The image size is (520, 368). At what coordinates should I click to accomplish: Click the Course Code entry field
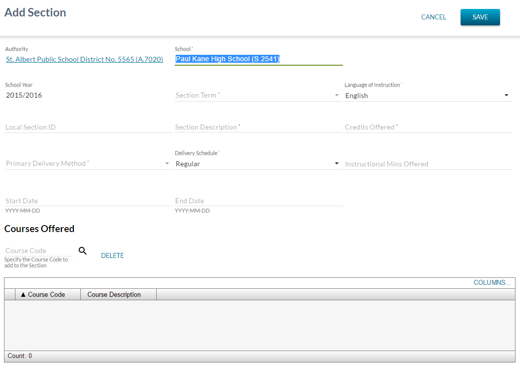click(x=38, y=251)
